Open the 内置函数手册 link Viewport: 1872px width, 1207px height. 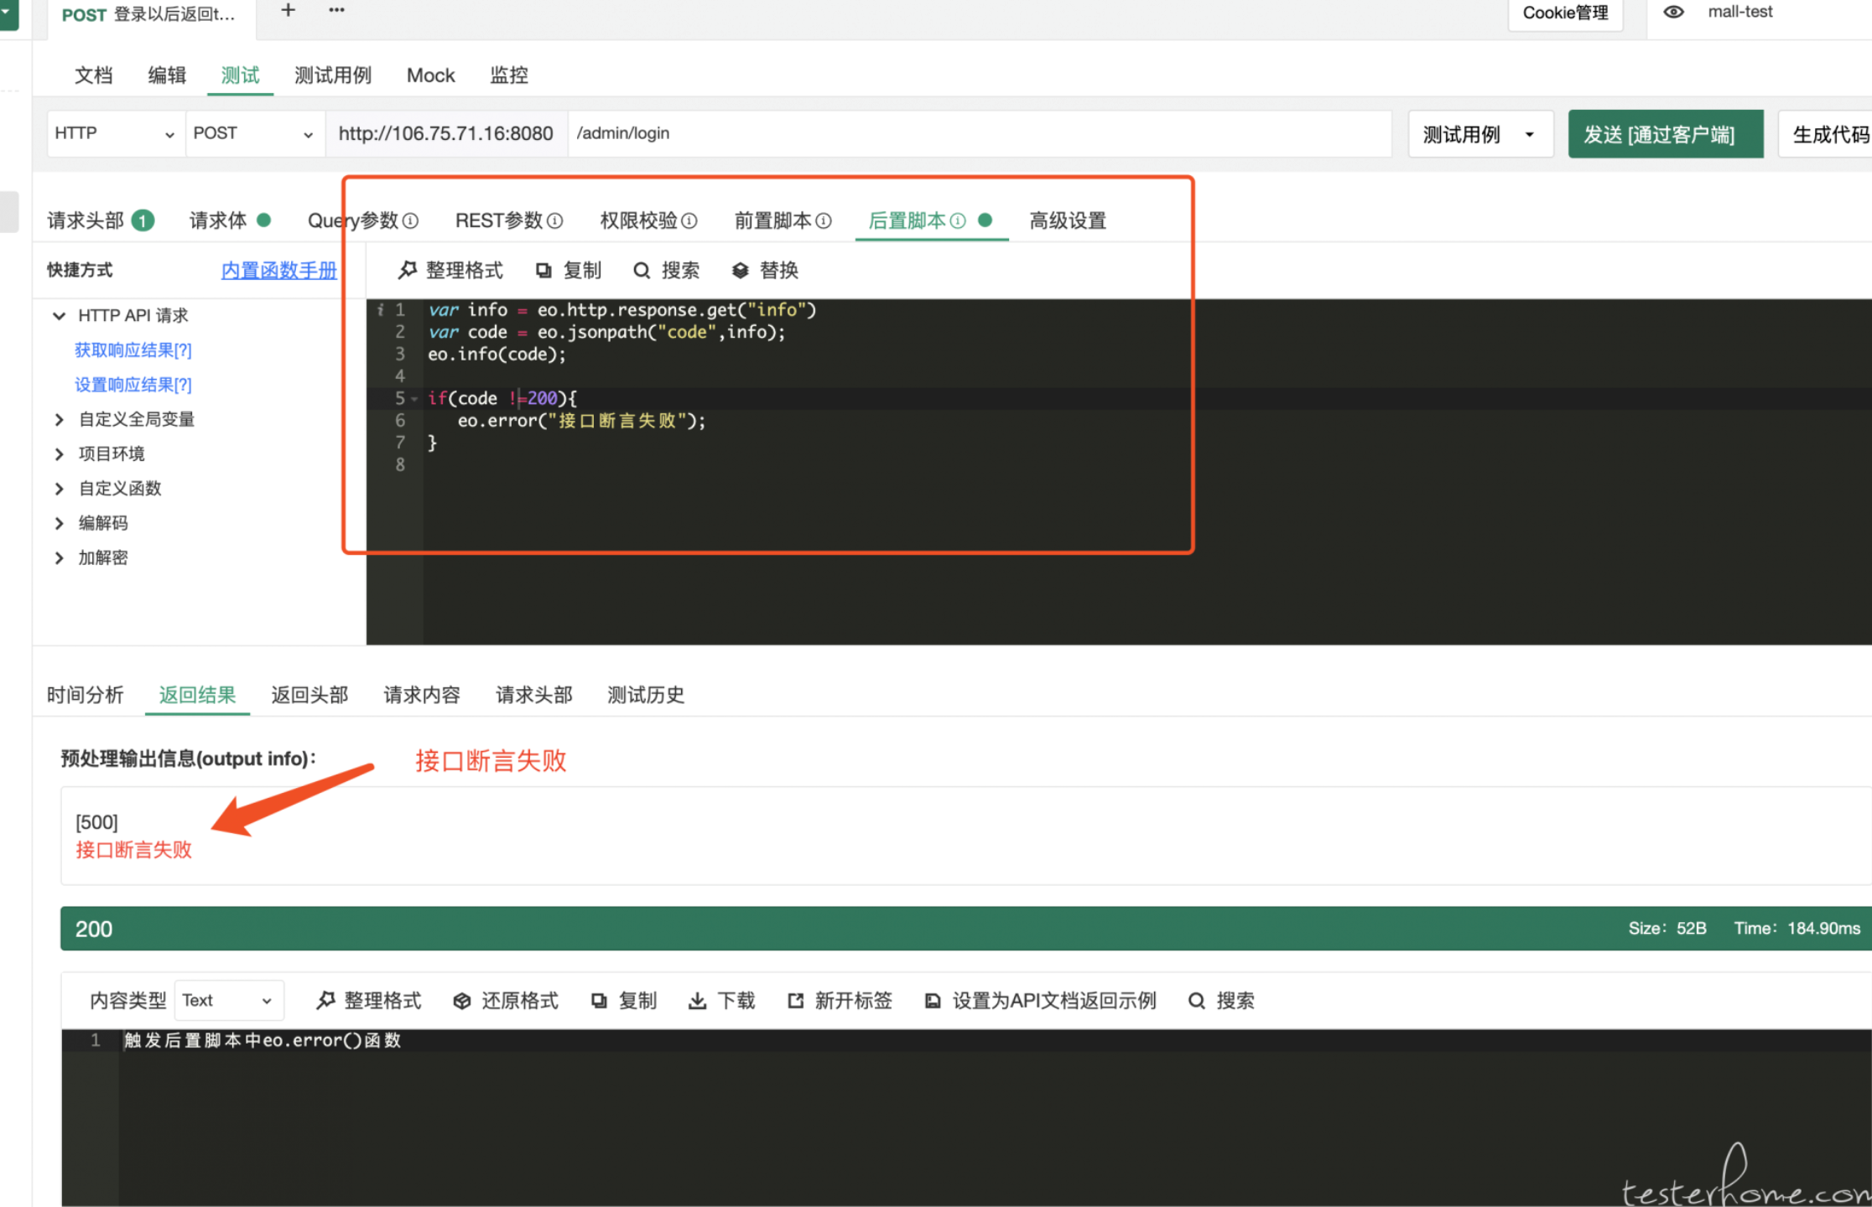point(278,270)
